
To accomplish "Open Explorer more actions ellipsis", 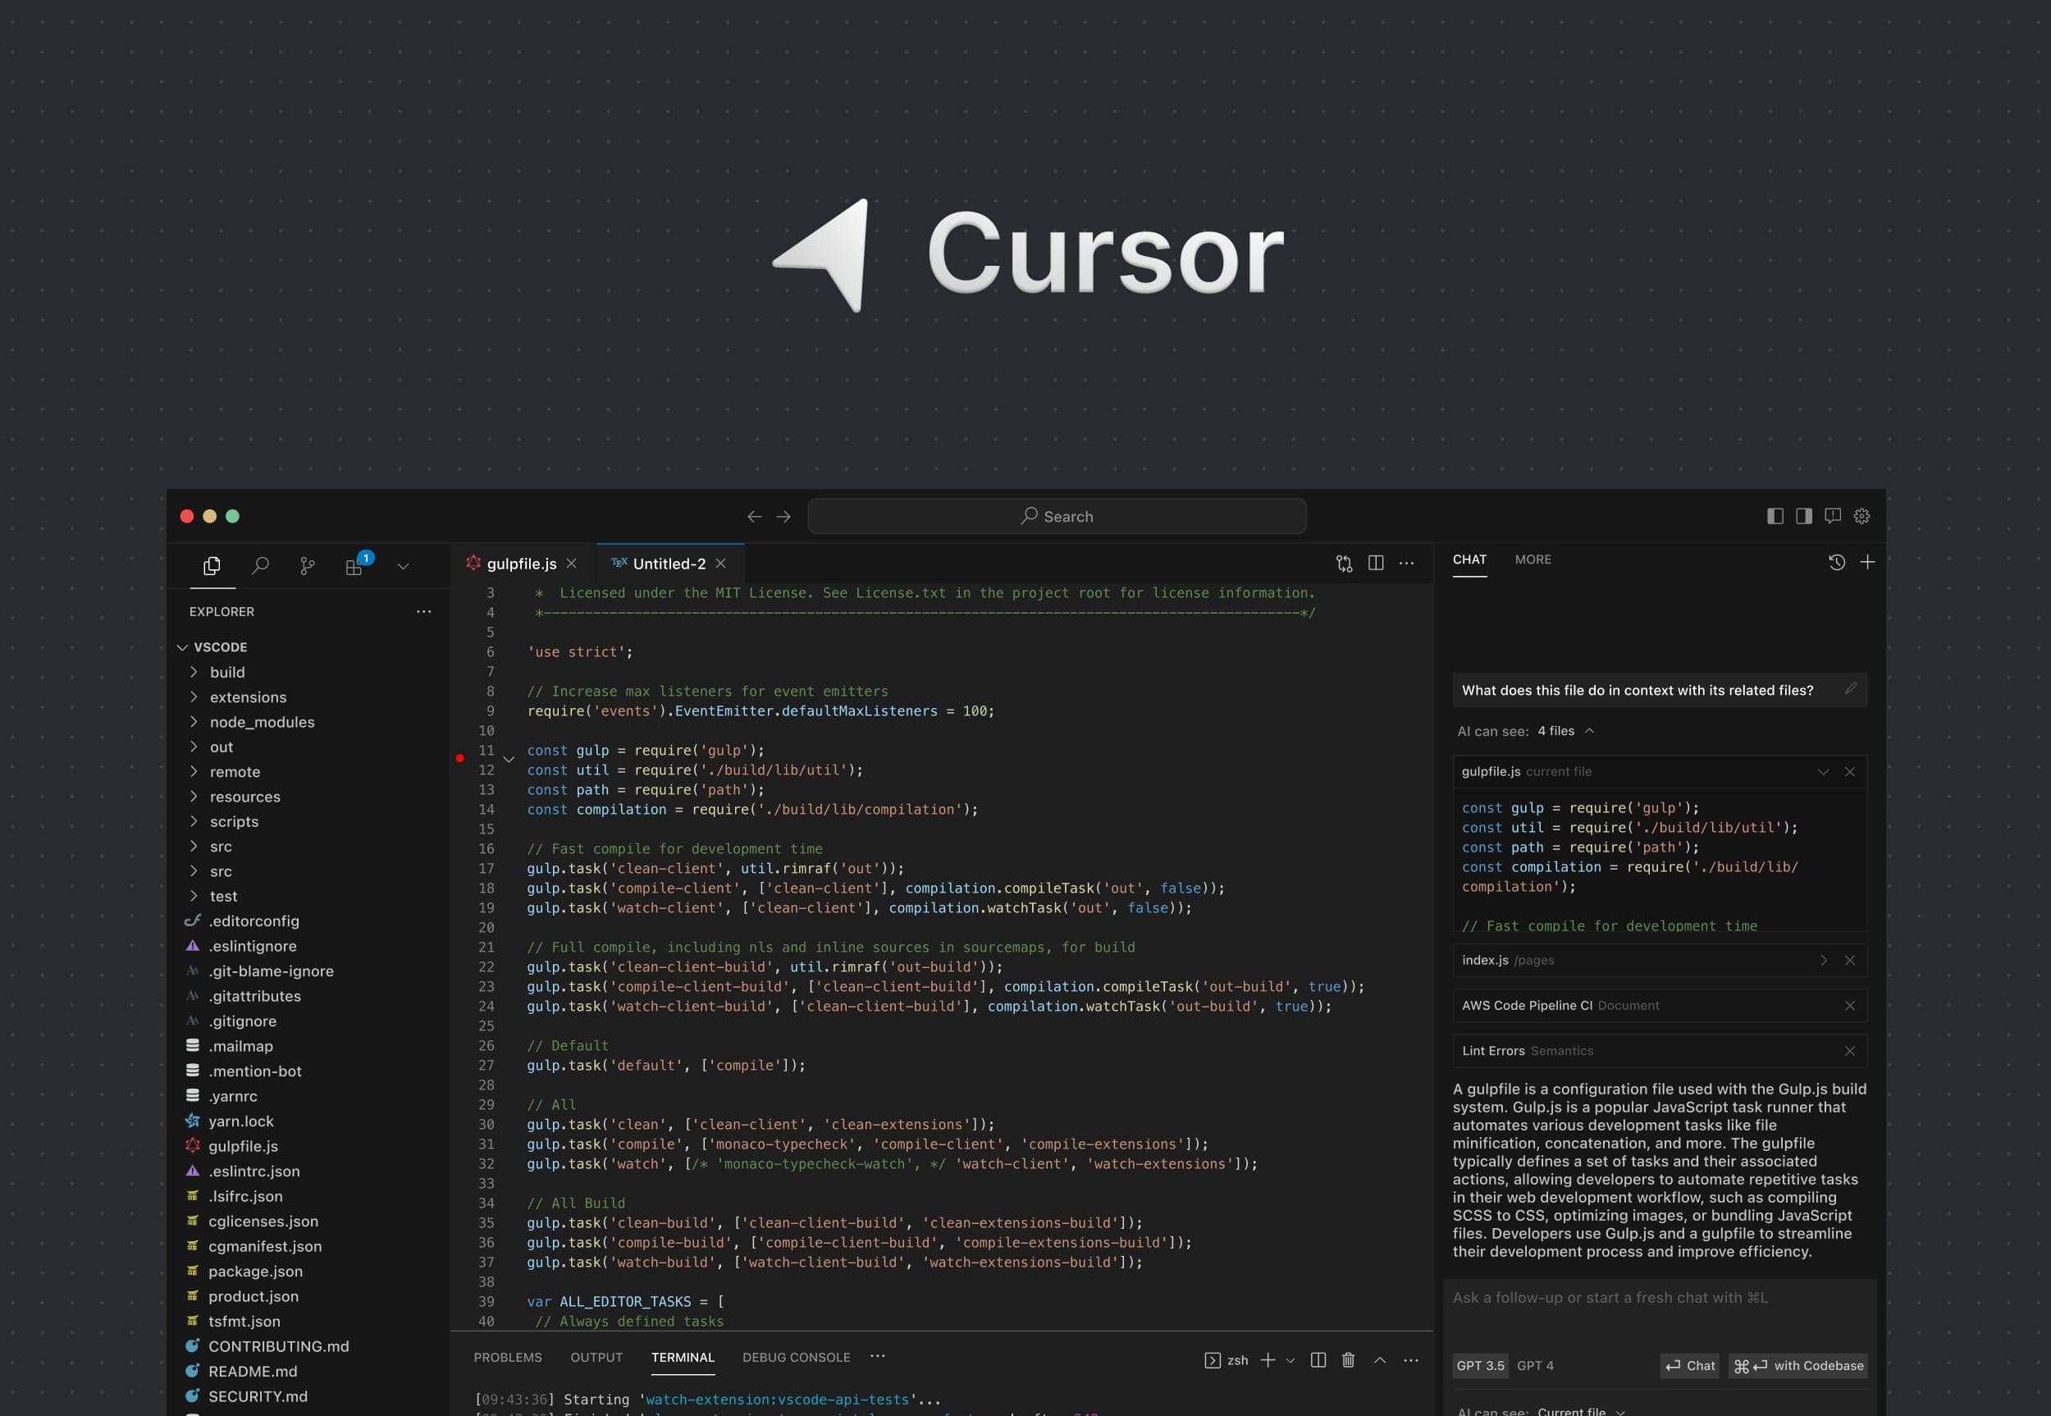I will point(424,611).
